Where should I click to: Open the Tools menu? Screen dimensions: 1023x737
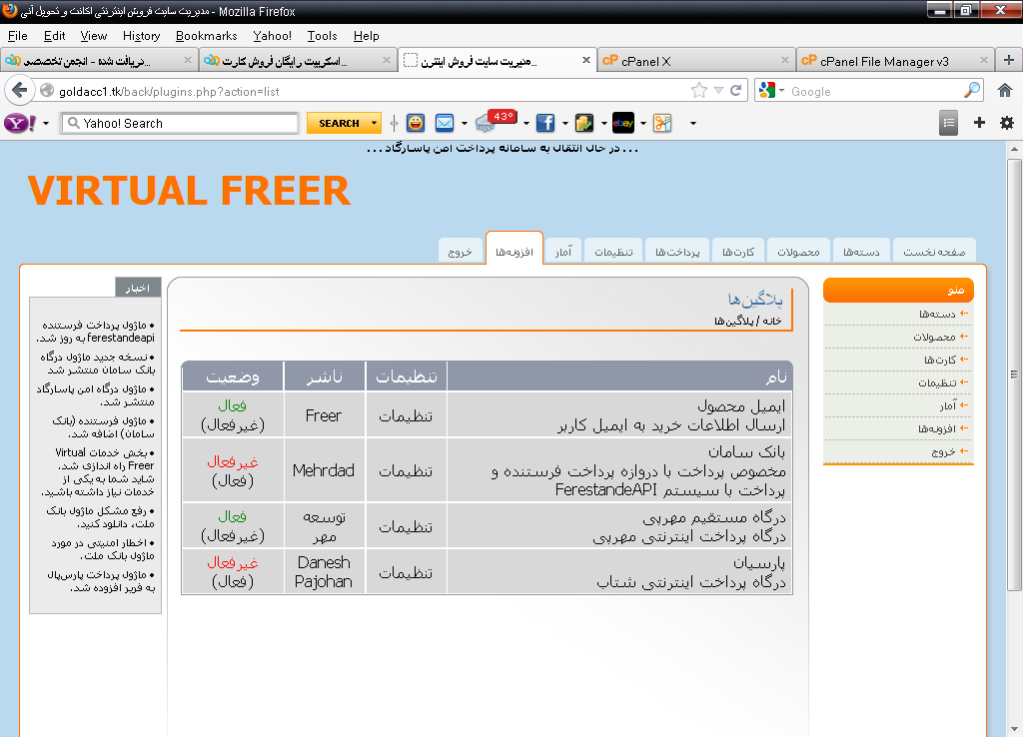tap(322, 36)
